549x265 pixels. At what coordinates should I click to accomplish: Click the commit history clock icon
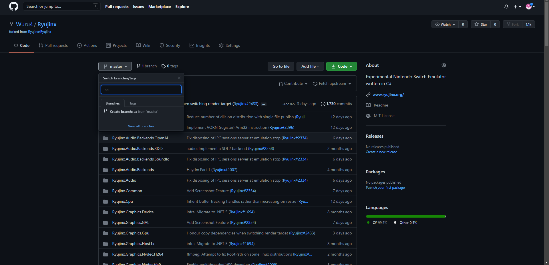(323, 104)
